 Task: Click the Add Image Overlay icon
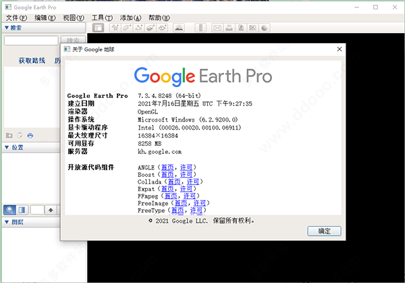point(151,28)
